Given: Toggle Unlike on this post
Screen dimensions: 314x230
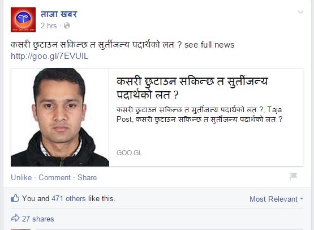Looking at the screenshot, I should tap(21, 177).
